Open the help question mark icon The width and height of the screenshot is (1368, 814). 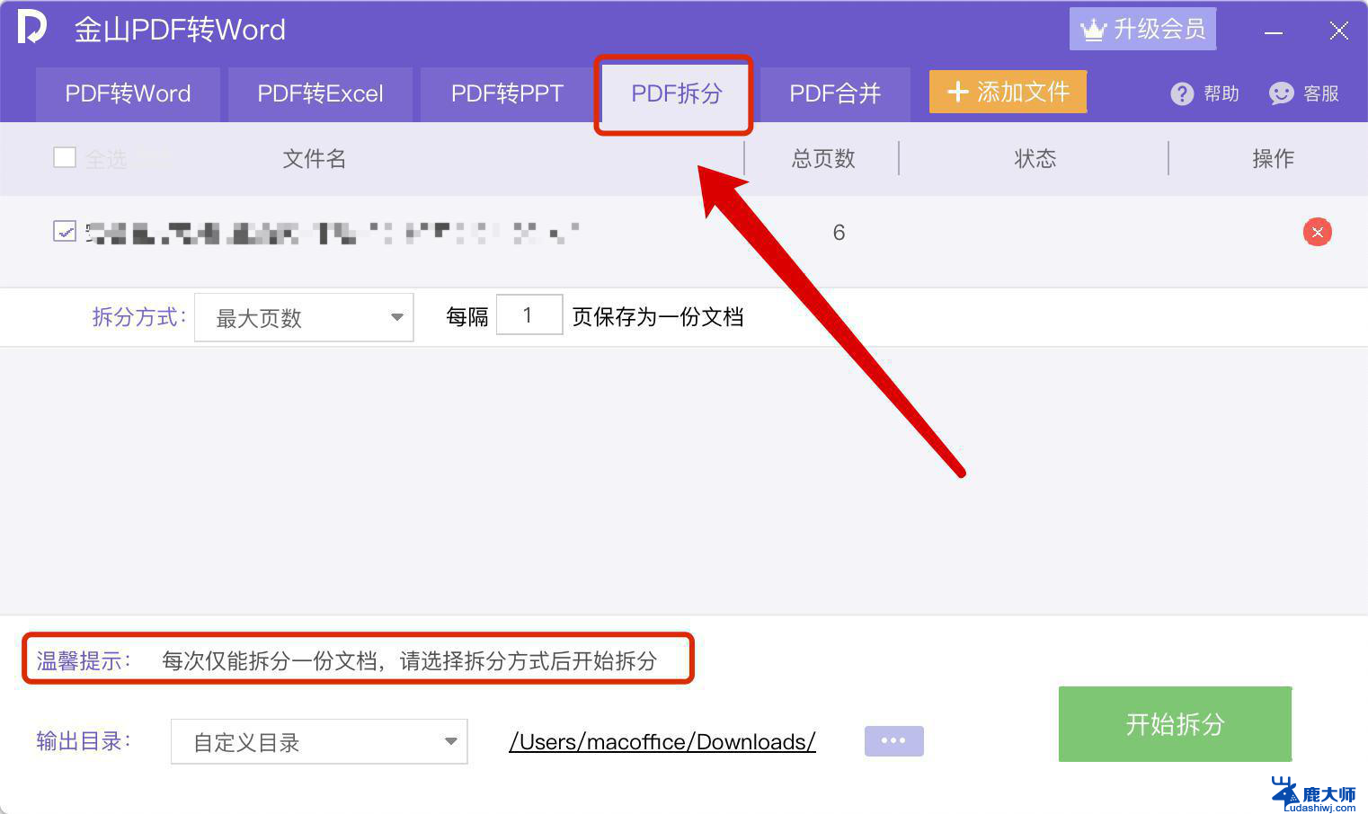point(1182,93)
